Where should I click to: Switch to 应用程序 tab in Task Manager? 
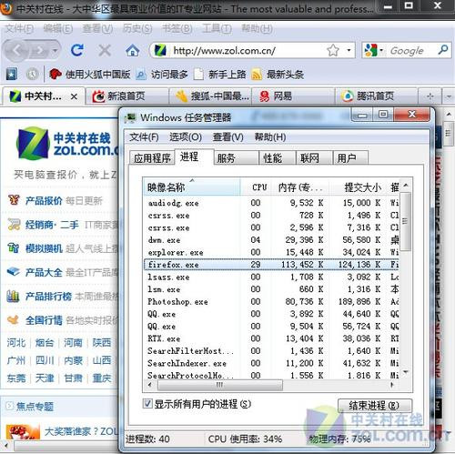[x=152, y=158]
